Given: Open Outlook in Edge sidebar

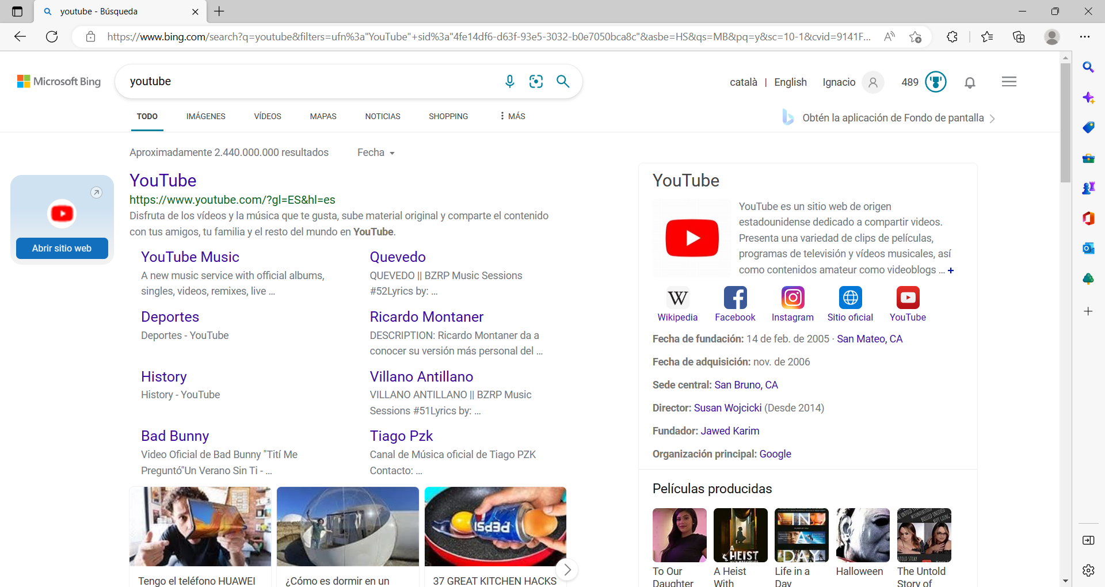Looking at the screenshot, I should pos(1088,249).
